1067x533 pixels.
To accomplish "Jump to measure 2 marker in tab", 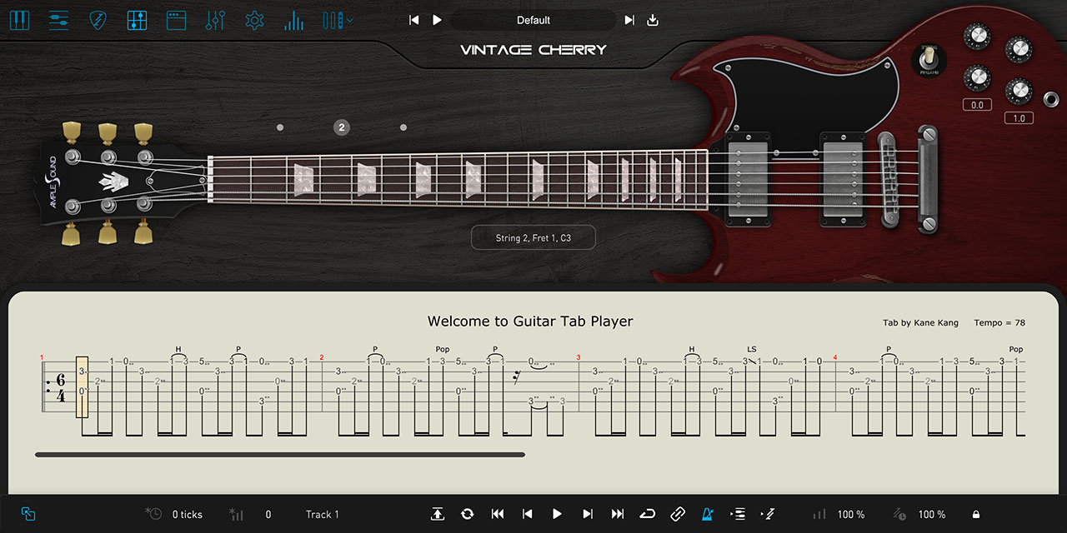I will [321, 358].
